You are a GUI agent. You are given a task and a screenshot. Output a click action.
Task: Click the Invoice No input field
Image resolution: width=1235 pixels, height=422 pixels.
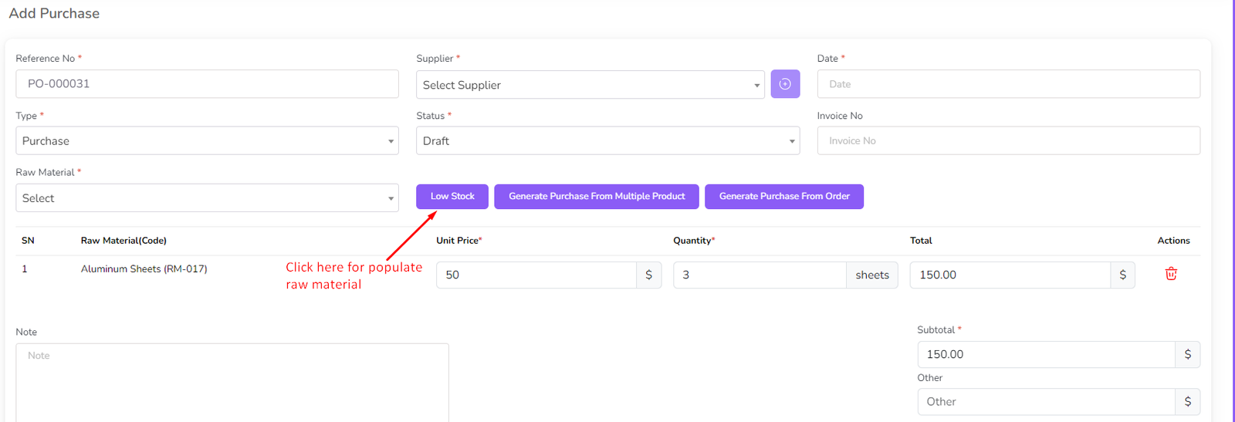point(1007,141)
